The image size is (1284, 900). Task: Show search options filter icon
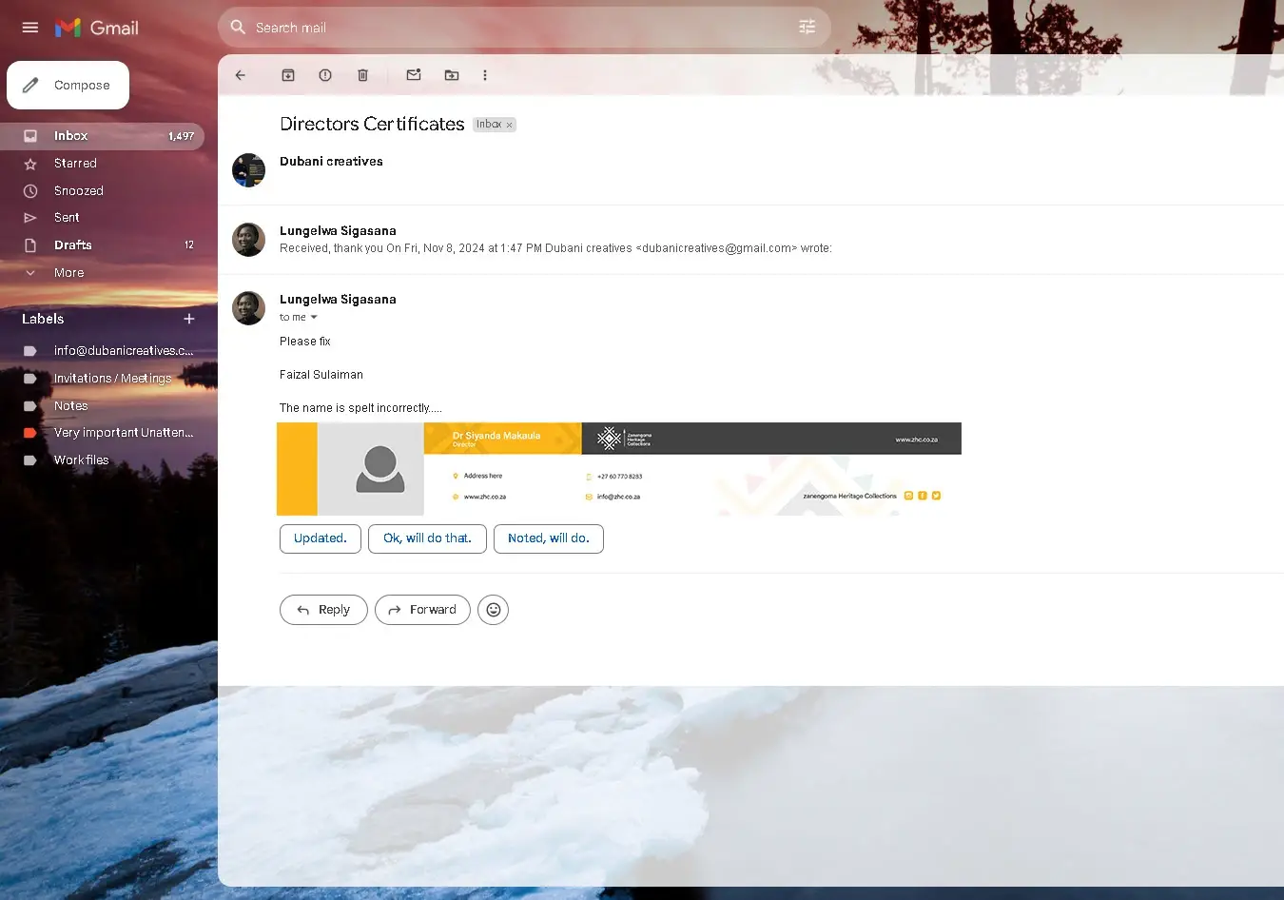(807, 28)
